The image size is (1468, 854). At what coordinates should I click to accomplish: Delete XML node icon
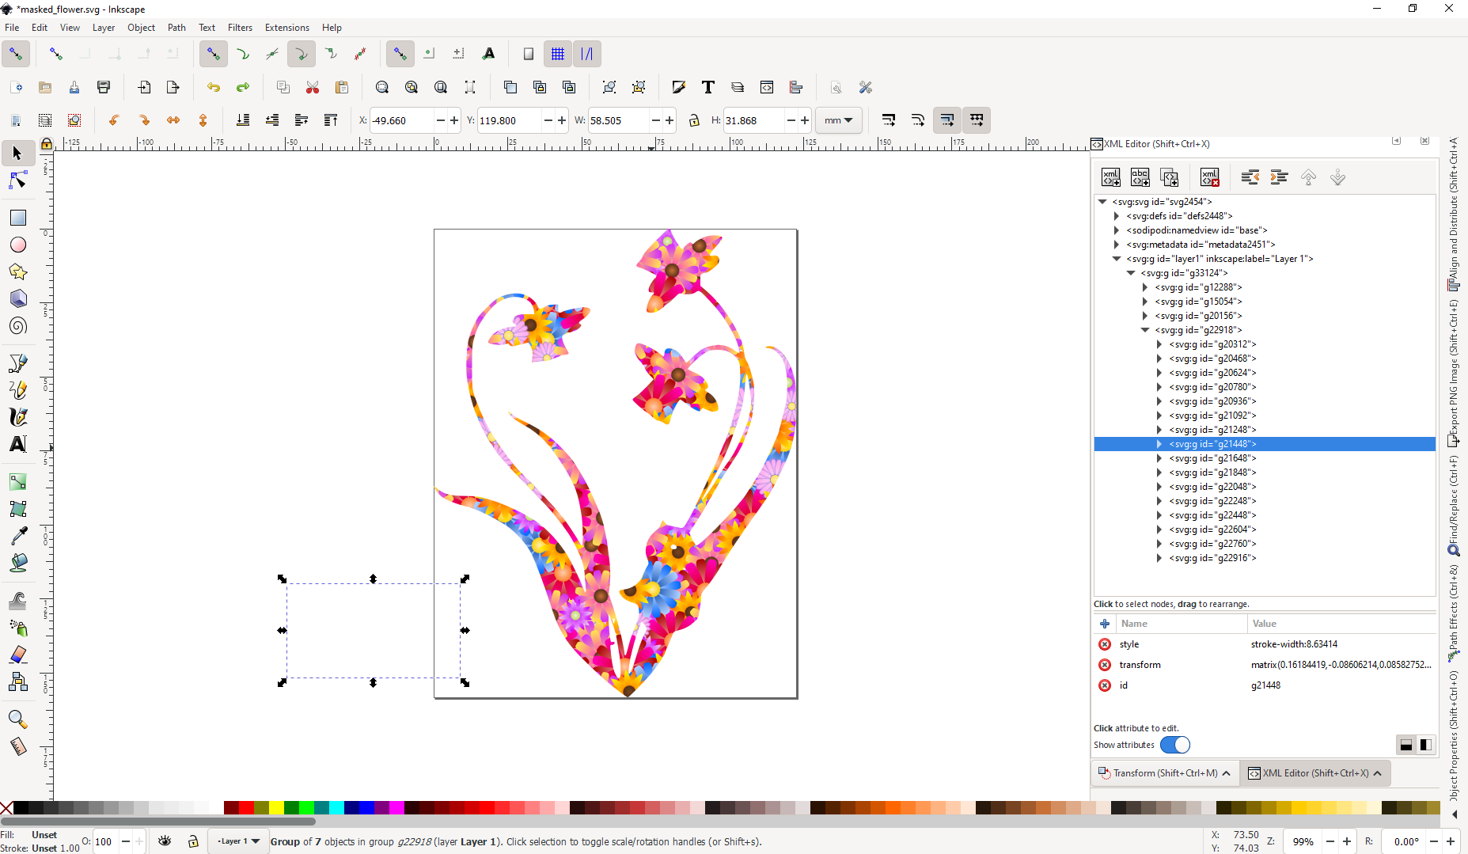tap(1209, 177)
